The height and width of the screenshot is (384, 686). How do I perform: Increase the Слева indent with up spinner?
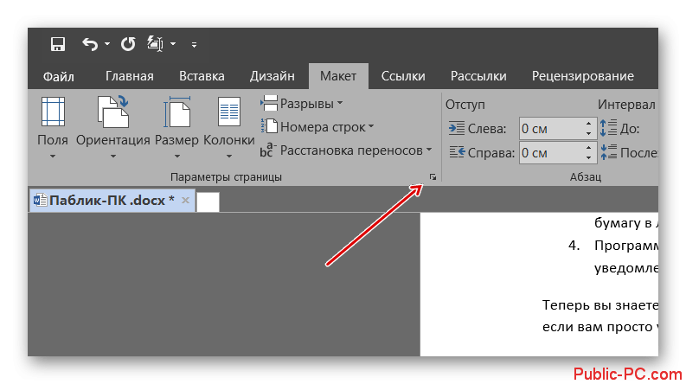pos(589,125)
